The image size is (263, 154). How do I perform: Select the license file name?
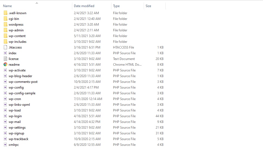pyautogui.click(x=14, y=59)
